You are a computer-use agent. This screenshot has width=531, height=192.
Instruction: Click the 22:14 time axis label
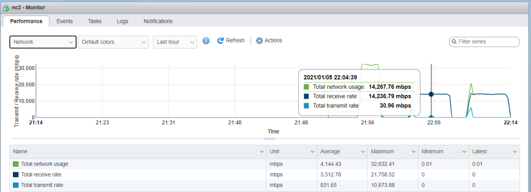point(510,123)
